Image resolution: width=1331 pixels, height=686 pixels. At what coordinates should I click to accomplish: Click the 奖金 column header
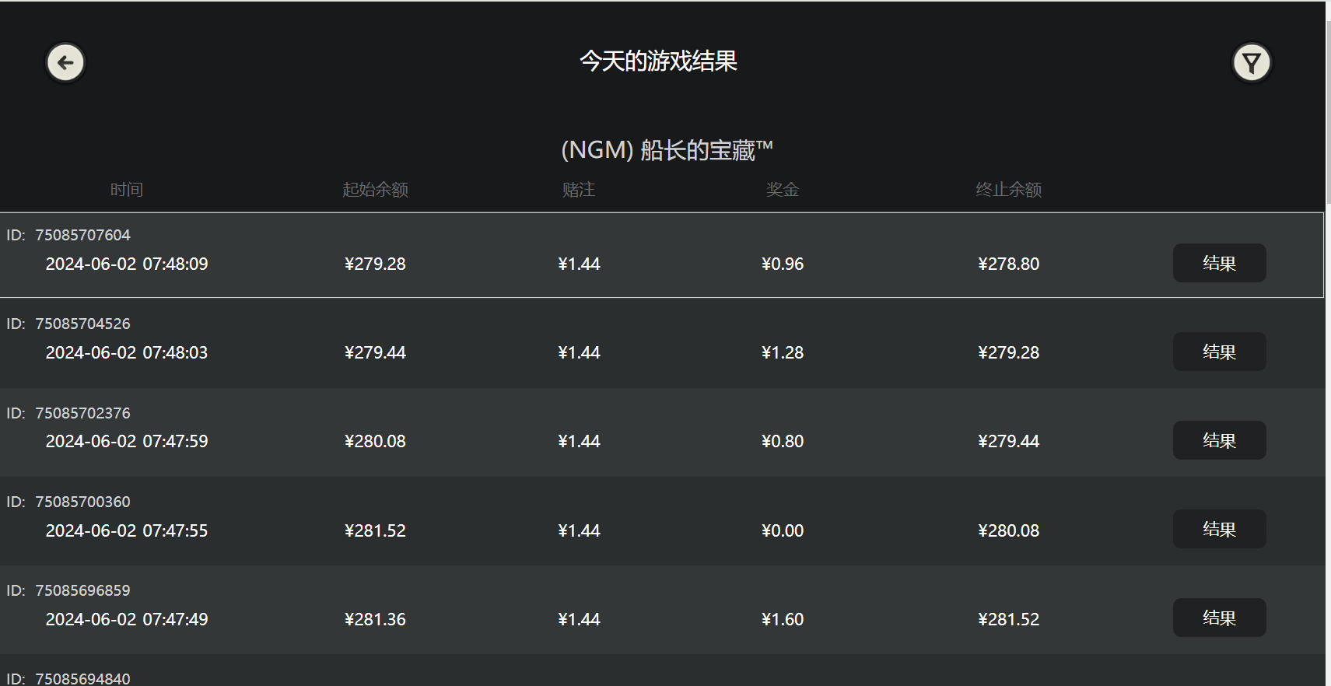coord(783,190)
